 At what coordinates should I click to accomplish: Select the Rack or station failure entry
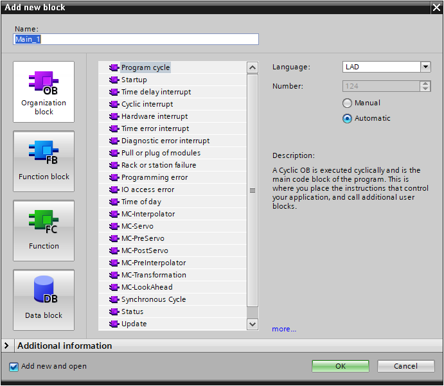tap(172, 165)
